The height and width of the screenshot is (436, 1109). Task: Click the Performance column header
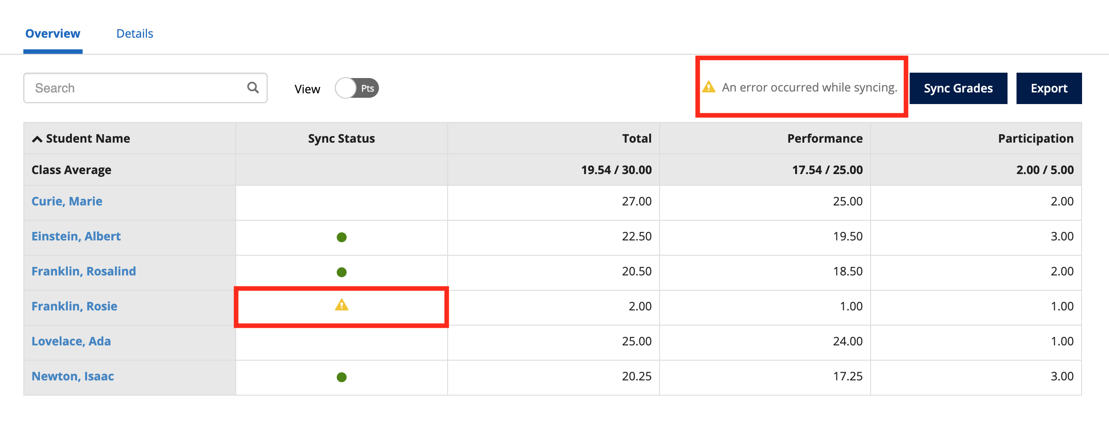click(x=824, y=138)
